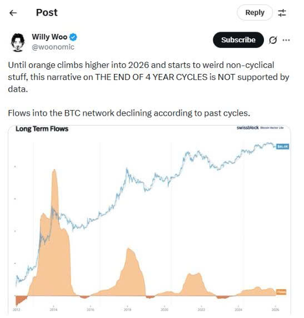Select the 2018 orange flows peak
Screen dimensions: 304x318
click(x=129, y=250)
